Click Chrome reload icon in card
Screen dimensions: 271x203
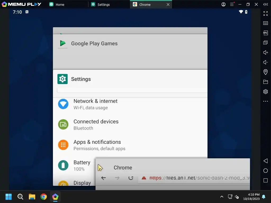131,178
